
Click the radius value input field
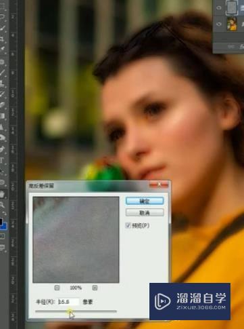pos(68,302)
